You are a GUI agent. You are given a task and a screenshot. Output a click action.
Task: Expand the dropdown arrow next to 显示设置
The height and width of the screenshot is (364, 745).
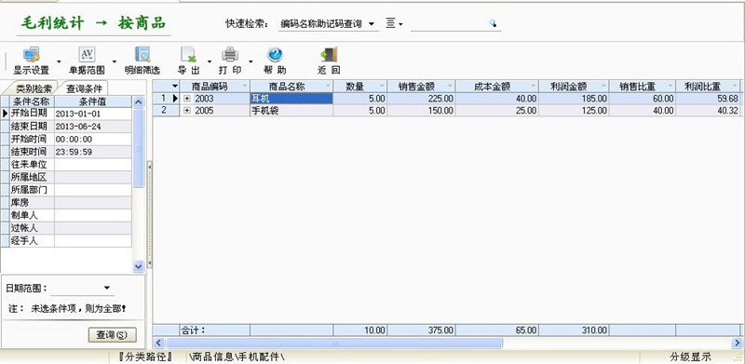59,61
